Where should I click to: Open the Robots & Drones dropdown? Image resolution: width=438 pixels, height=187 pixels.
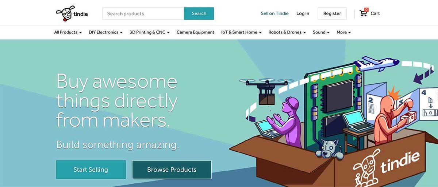(x=287, y=32)
